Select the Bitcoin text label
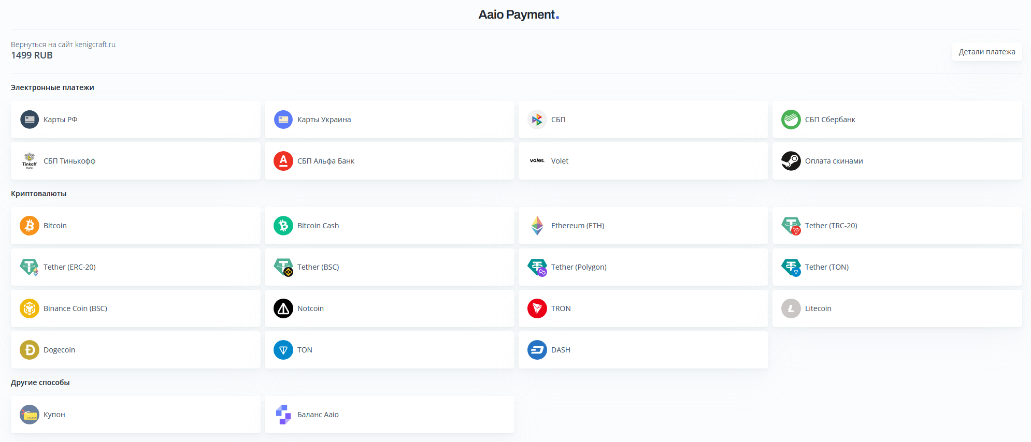Viewport: 1031px width, 442px height. coord(55,226)
